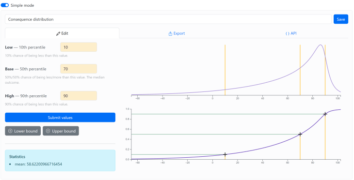Click the export share icon
The image size is (354, 180).
coord(170,33)
